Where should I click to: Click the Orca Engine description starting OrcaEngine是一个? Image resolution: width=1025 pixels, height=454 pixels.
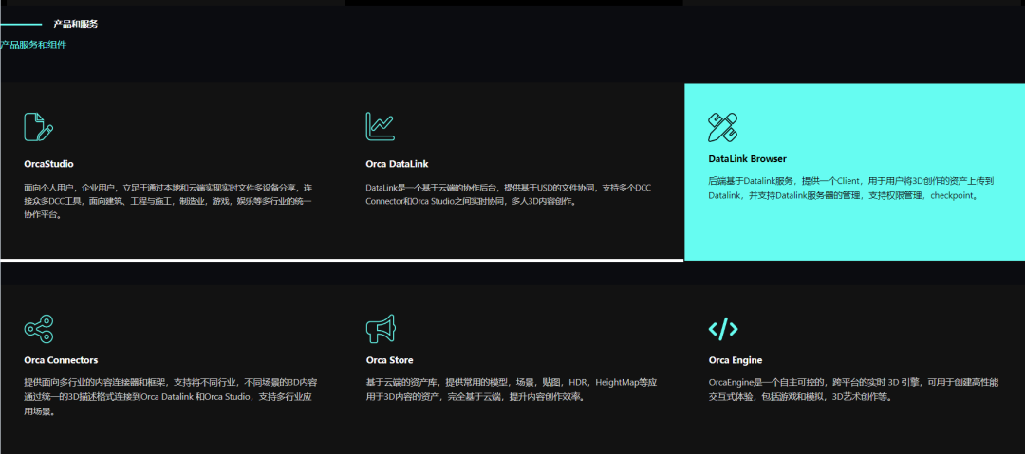(853, 390)
